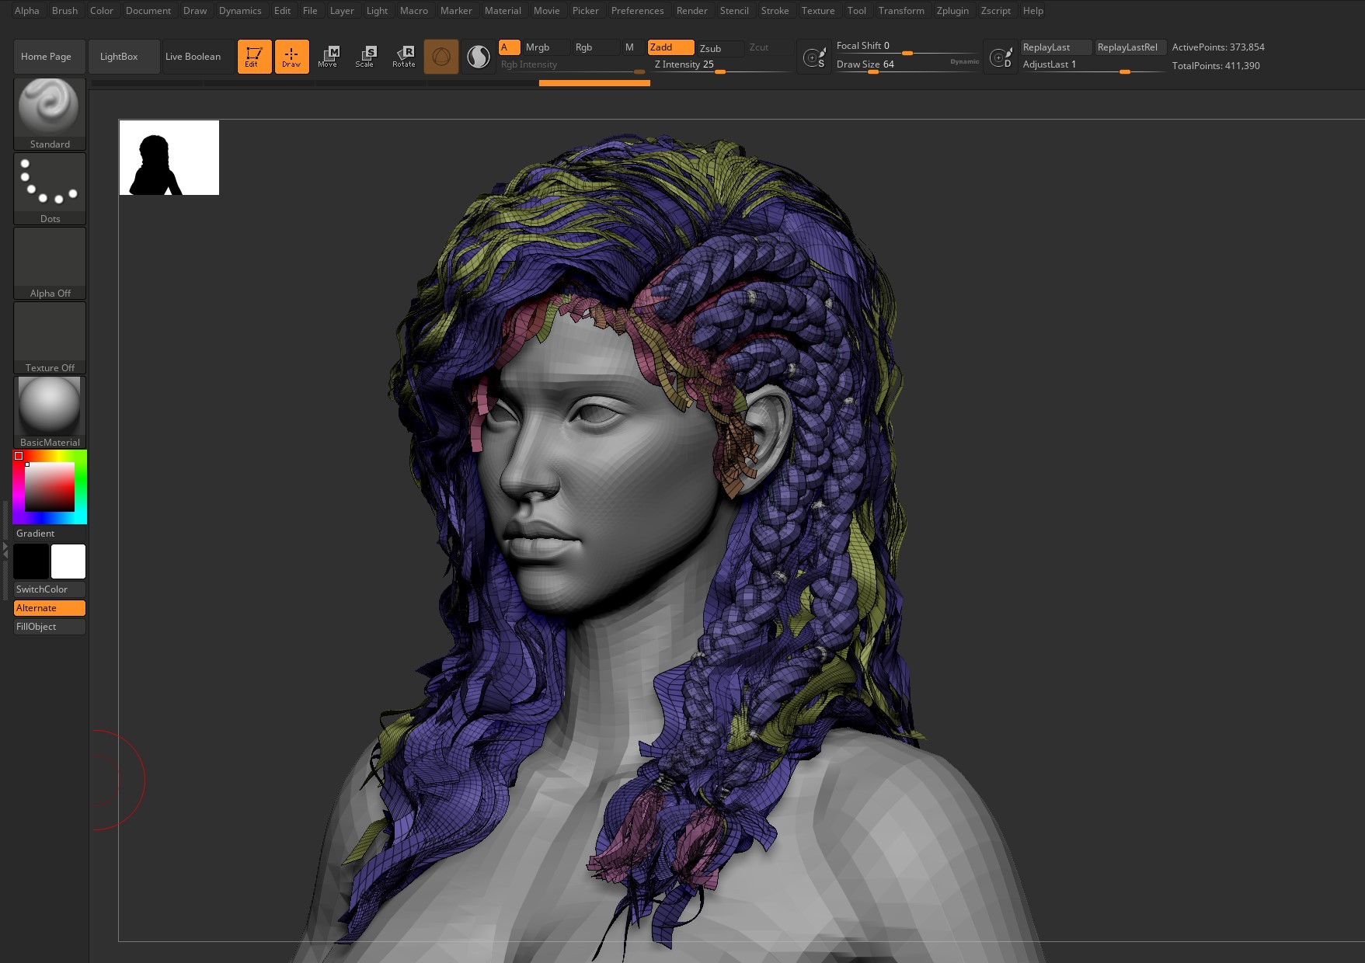Open the Alpha Off selector
The image size is (1365, 963).
(50, 262)
